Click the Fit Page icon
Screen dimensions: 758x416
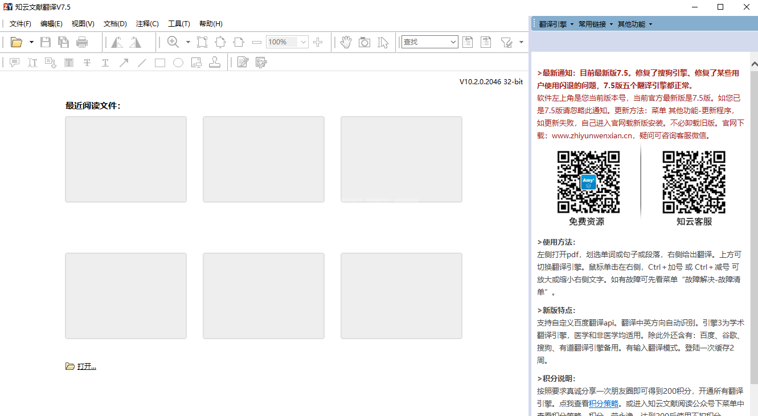click(220, 42)
